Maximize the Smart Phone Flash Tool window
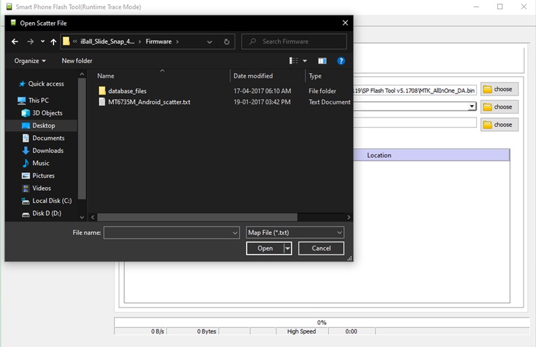 [500, 7]
